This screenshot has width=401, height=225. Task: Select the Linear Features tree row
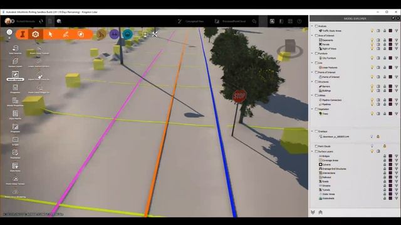pos(328,67)
